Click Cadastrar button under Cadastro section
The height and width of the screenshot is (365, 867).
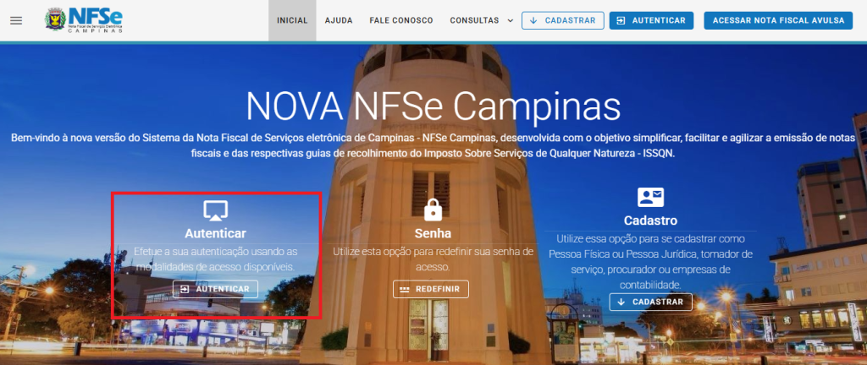tap(651, 302)
